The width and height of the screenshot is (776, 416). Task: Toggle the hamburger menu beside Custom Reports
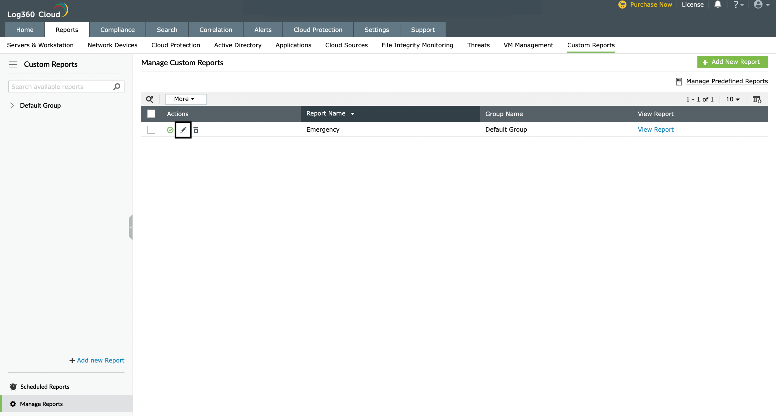(13, 64)
